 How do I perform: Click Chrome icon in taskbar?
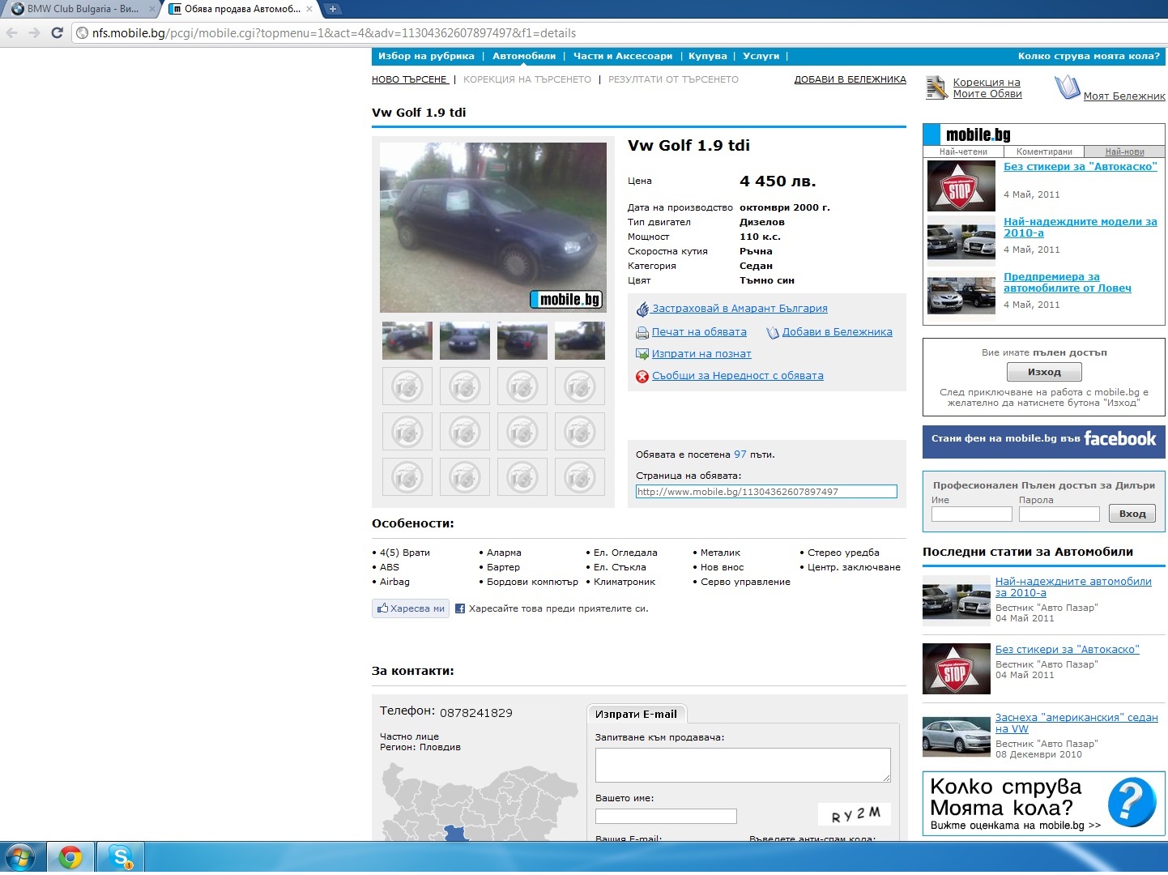click(x=70, y=857)
